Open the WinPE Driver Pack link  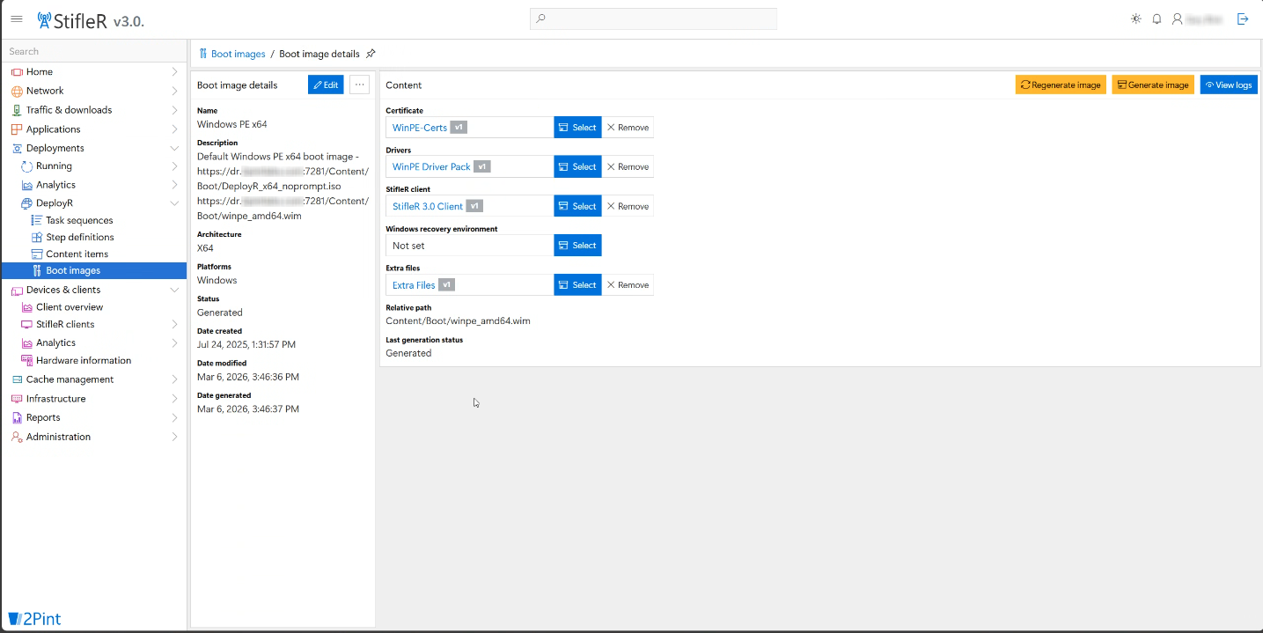click(x=432, y=166)
